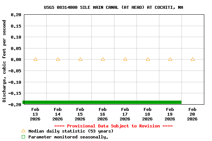Image resolution: width=212 pixels, height=141 pixels.
Task: Click the Parameter monitored seasonally label
Action: click(x=68, y=137)
